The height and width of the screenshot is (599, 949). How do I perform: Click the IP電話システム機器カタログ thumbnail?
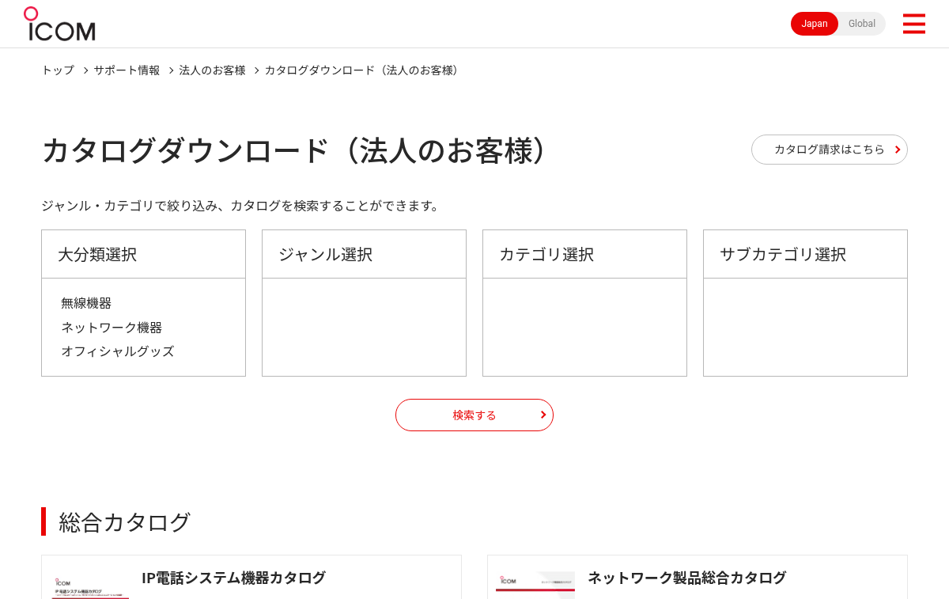point(91,586)
